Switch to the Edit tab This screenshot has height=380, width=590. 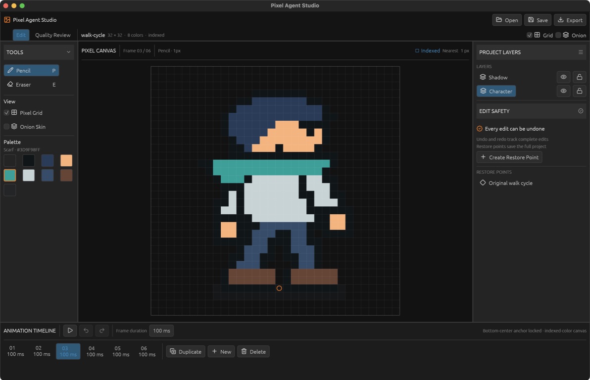click(x=21, y=35)
